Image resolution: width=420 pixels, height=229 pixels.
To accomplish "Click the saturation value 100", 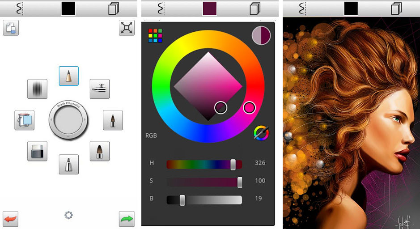I will [260, 181].
